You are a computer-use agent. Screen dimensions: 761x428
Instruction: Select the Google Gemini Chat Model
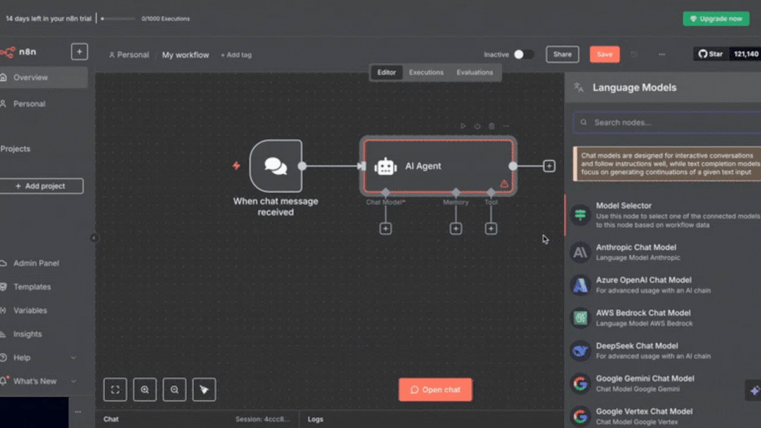point(663,383)
